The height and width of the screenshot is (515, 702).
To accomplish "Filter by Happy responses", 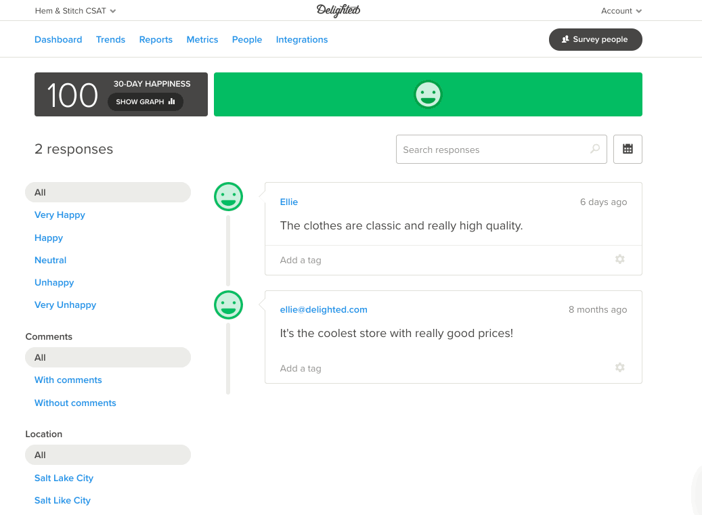I will 48,238.
